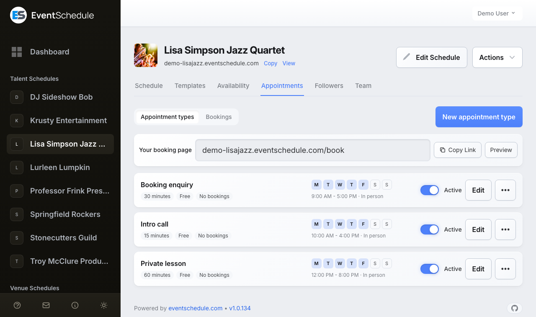536x317 pixels.
Task: Click the booking page URL field
Action: 313,150
